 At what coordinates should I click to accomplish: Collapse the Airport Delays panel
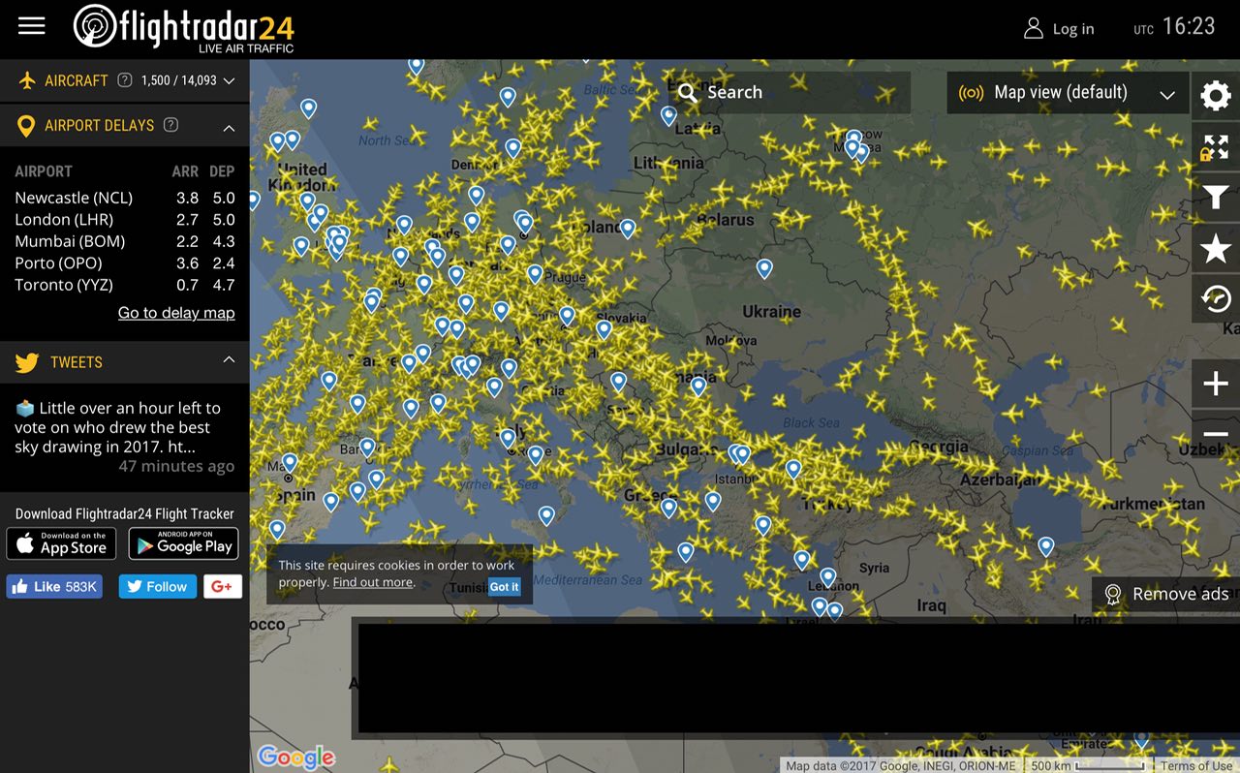coord(229,127)
